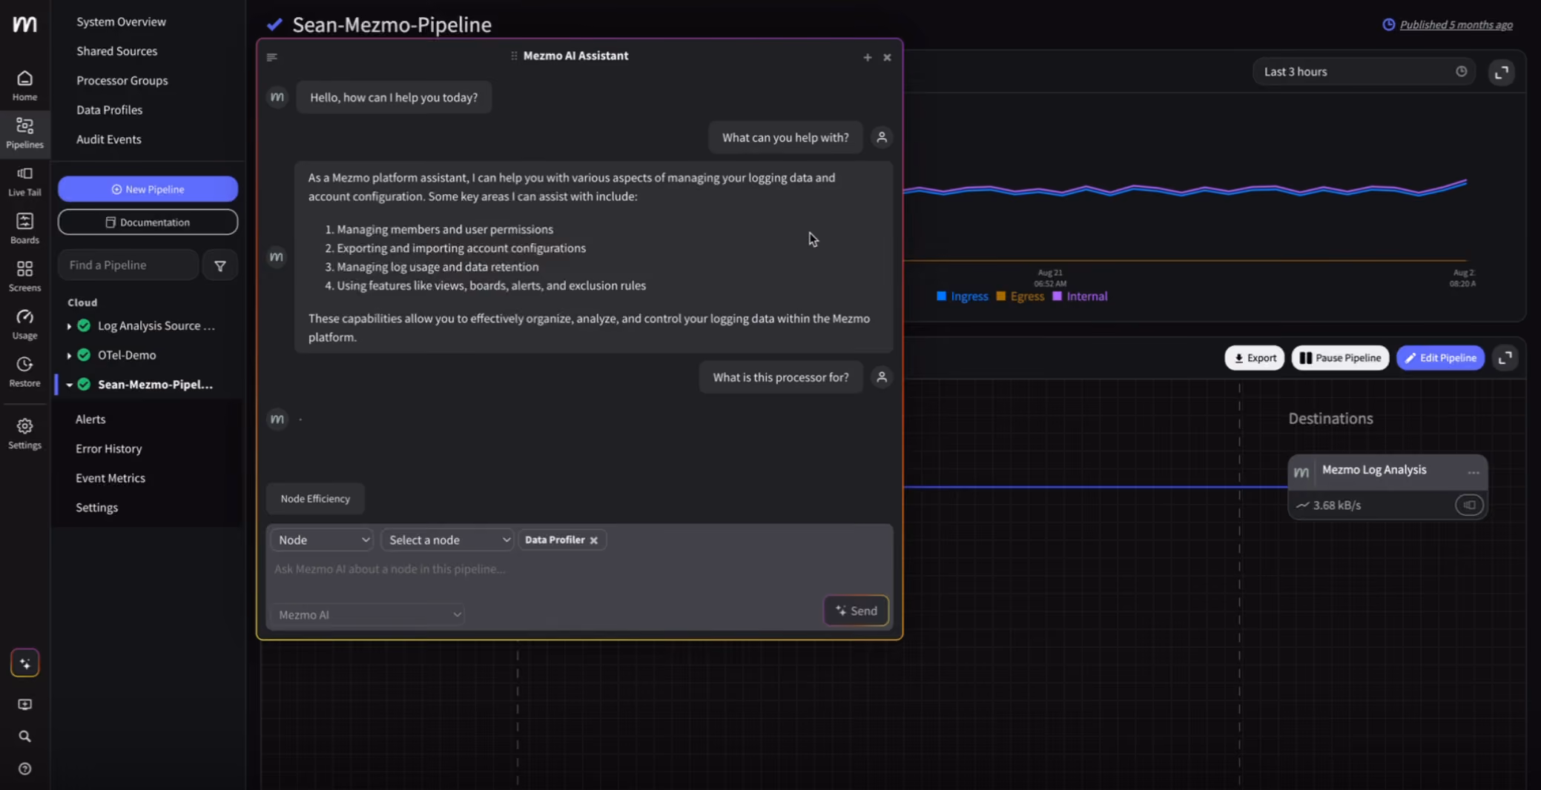This screenshot has height=790, width=1541.
Task: Toggle the Mezmo Log Analysis destination switch
Action: coord(1469,505)
